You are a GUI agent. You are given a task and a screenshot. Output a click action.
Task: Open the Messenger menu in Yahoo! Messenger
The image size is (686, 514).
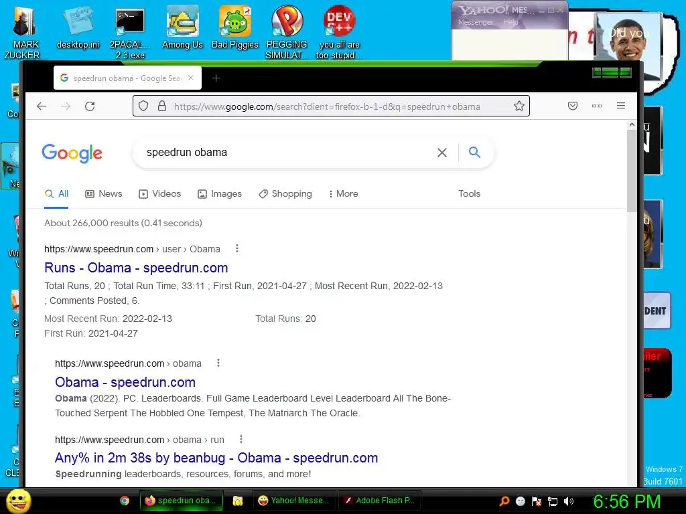tap(476, 22)
